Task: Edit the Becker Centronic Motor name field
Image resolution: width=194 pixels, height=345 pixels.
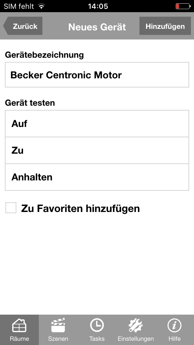Action: pos(97,75)
